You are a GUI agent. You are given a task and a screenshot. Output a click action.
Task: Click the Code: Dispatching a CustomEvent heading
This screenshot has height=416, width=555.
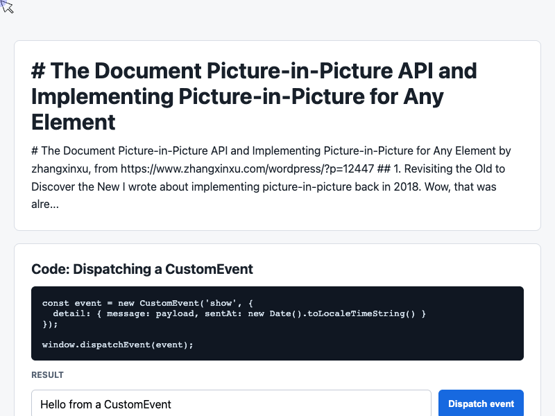pyautogui.click(x=142, y=269)
